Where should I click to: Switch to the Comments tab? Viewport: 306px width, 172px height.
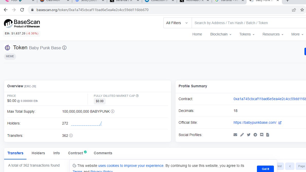[103, 153]
